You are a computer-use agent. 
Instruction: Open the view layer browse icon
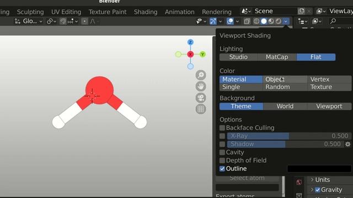pyautogui.click(x=321, y=11)
